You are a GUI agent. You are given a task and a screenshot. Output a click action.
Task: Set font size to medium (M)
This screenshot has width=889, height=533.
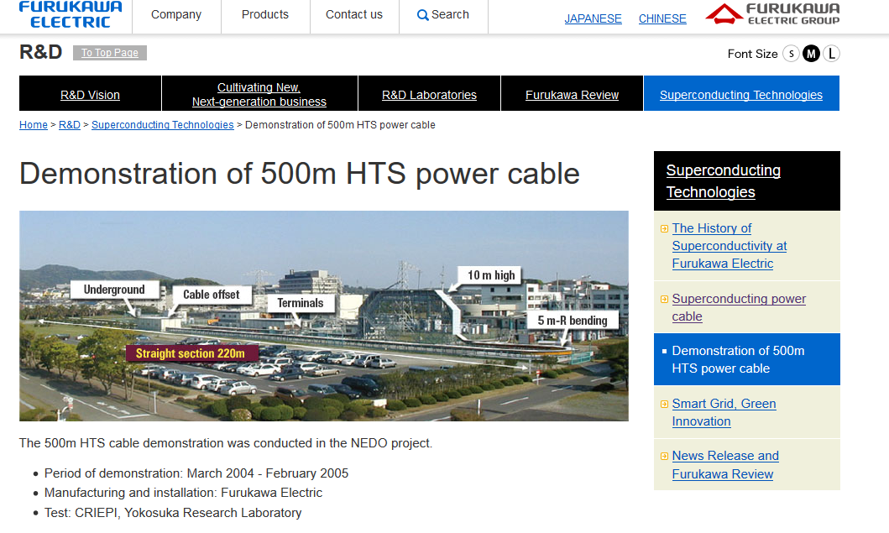point(811,54)
